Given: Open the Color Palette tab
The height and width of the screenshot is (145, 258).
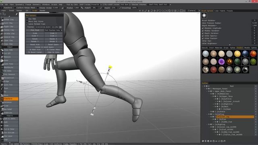Looking at the screenshot, I should (x=220, y=11).
